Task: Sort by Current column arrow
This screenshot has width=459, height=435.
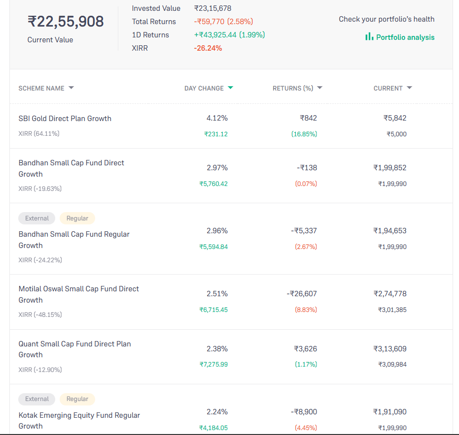Action: point(410,88)
